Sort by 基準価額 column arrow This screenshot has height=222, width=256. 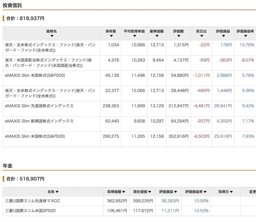tap(157, 36)
